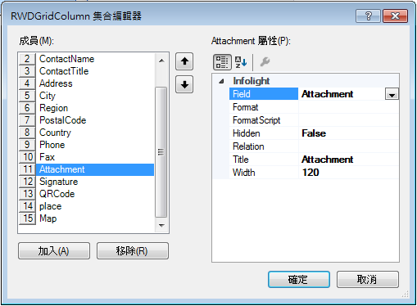Select the Country member
The width and height of the screenshot is (417, 306).
click(86, 133)
